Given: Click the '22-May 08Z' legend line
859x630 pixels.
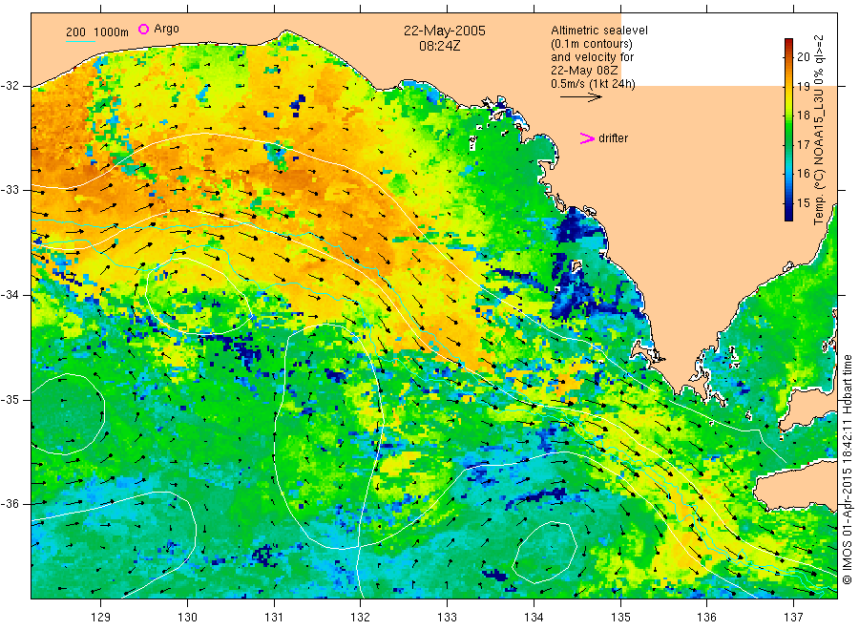Looking at the screenshot, I should (584, 71).
